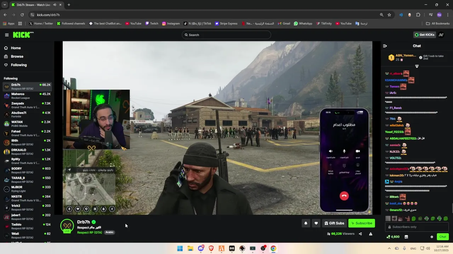Pick the first green frog emote in quick-emote row
The width and height of the screenshot is (453, 254).
tap(414, 219)
